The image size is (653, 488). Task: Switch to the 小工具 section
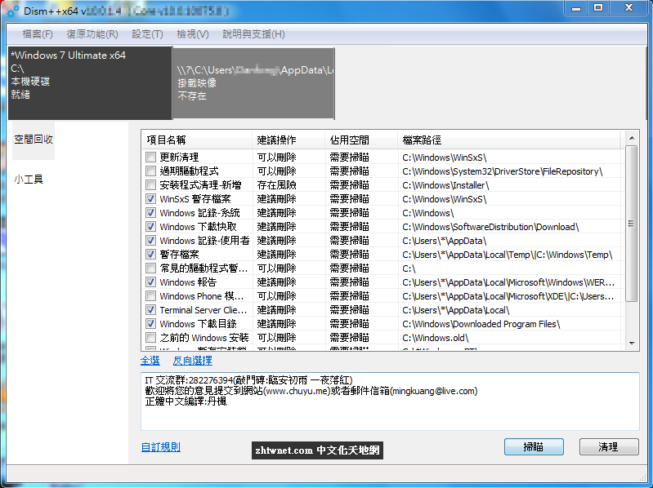(29, 180)
